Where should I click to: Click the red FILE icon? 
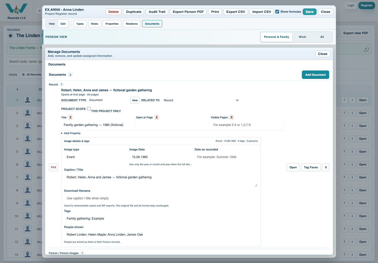coord(54,167)
